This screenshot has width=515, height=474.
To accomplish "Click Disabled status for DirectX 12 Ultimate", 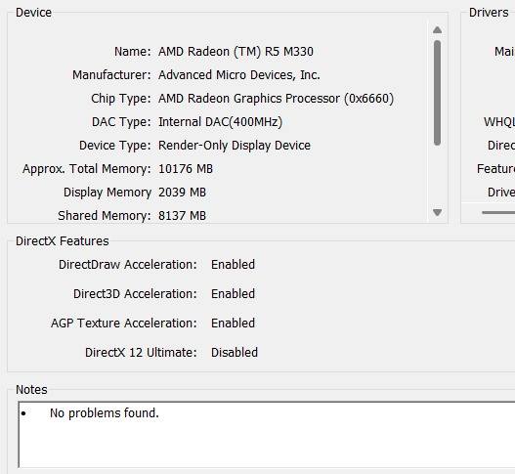I will pyautogui.click(x=235, y=353).
